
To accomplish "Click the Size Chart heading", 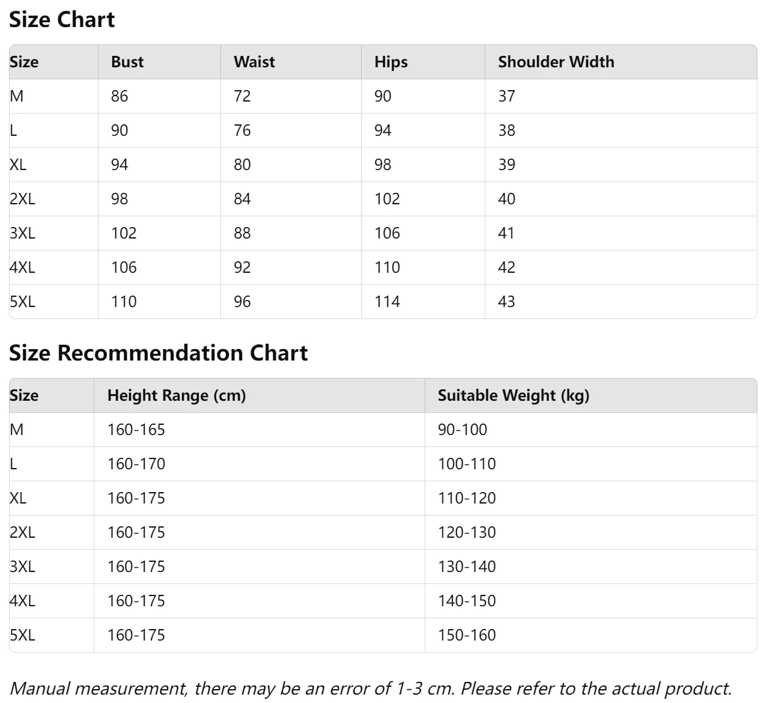I will 62,20.
